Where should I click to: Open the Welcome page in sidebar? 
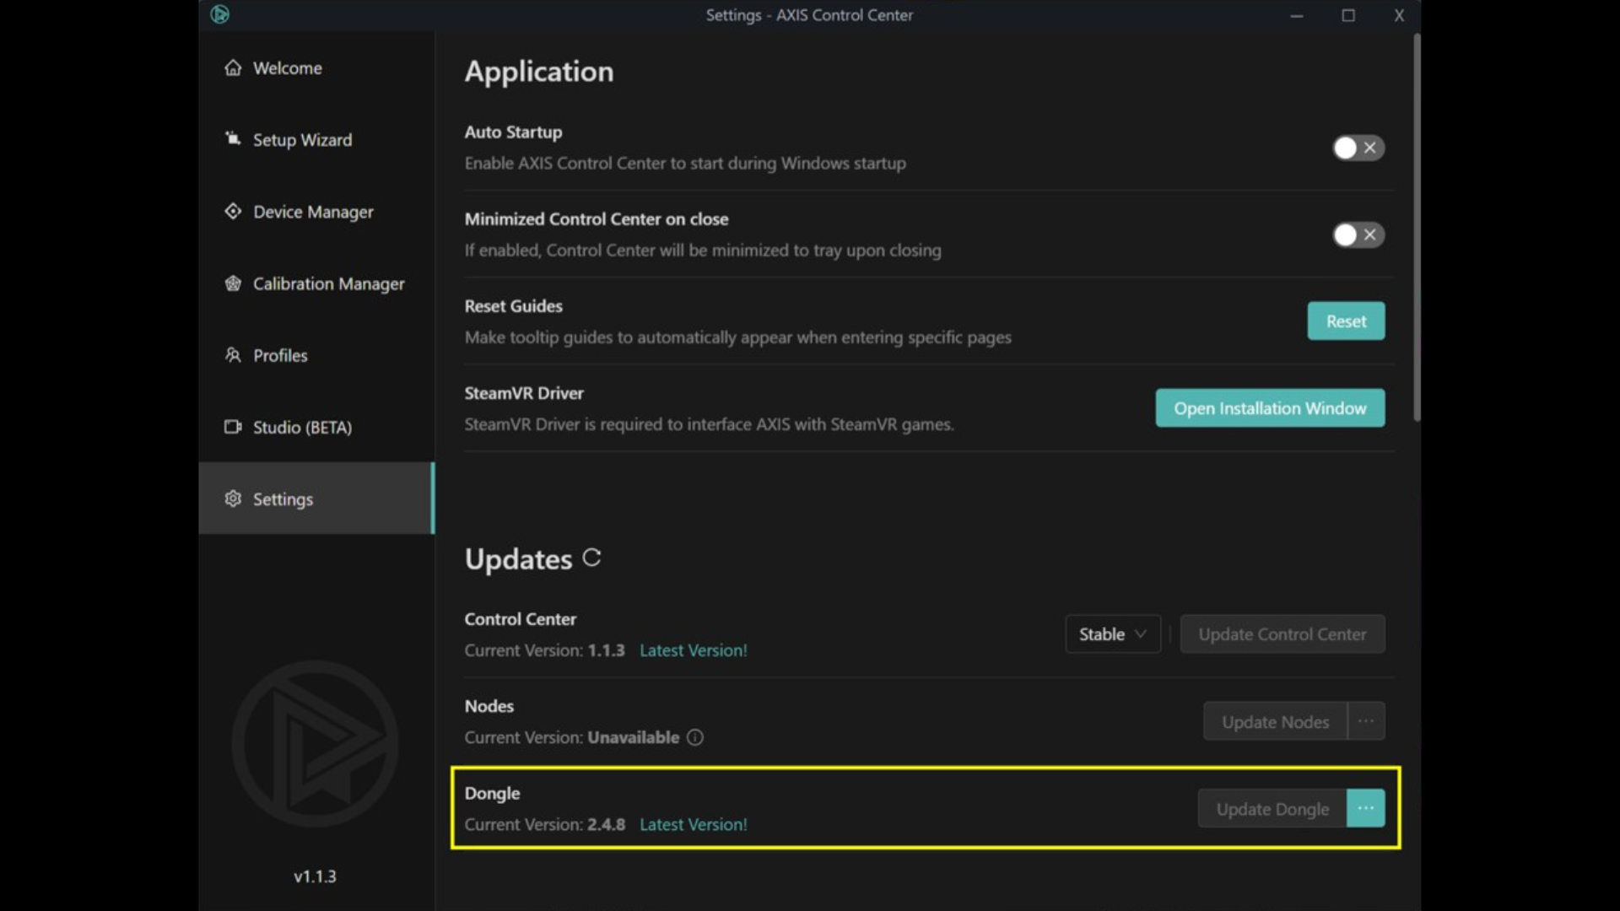(287, 67)
